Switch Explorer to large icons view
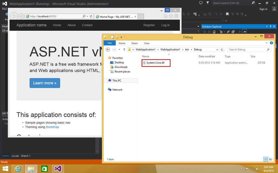Screen dimensions: 278x173 [x=271, y=159]
